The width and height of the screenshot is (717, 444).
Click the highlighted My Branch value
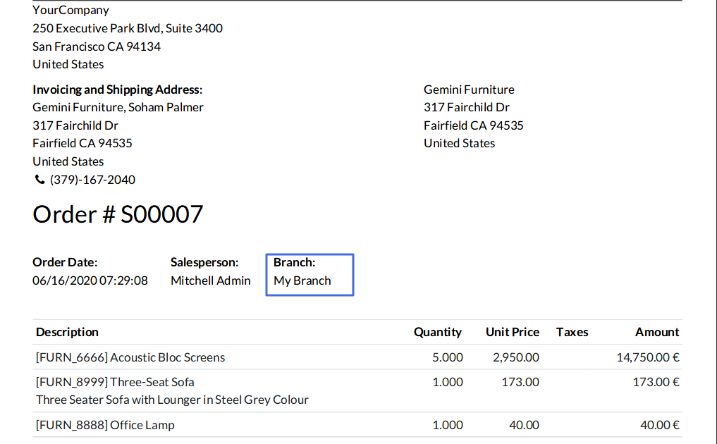pyautogui.click(x=302, y=280)
